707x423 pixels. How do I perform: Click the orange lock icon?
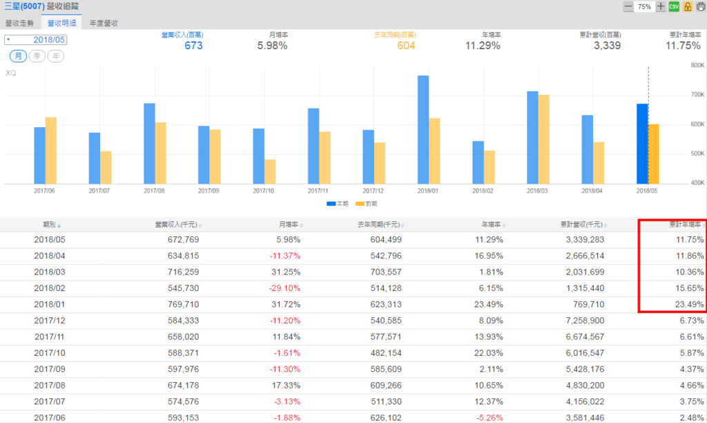(x=688, y=7)
